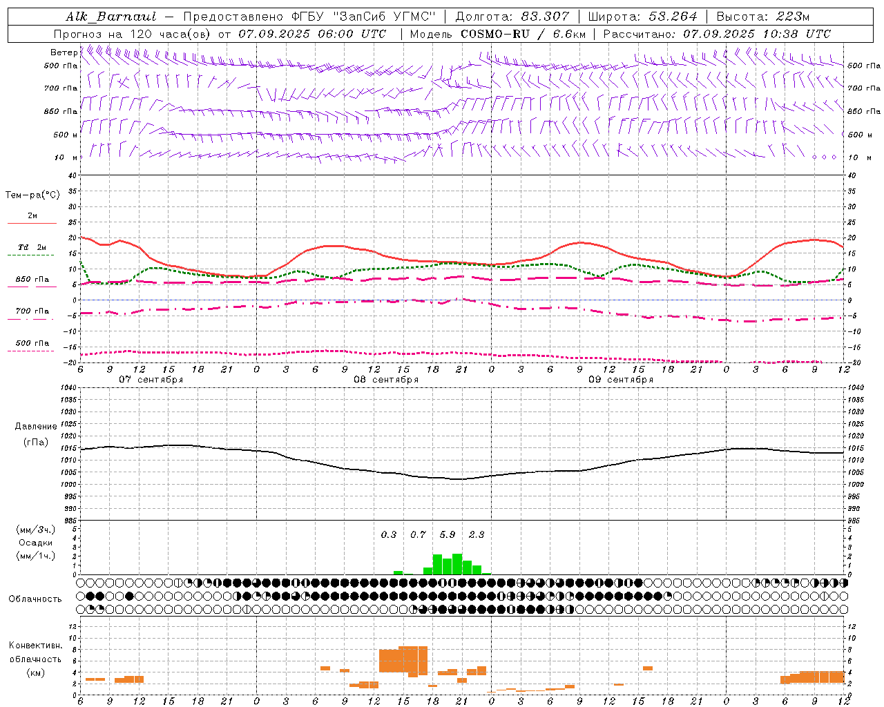Select the provider text "ЗапСиб УГМС"
Screen dimensions: 884x707
point(384,17)
